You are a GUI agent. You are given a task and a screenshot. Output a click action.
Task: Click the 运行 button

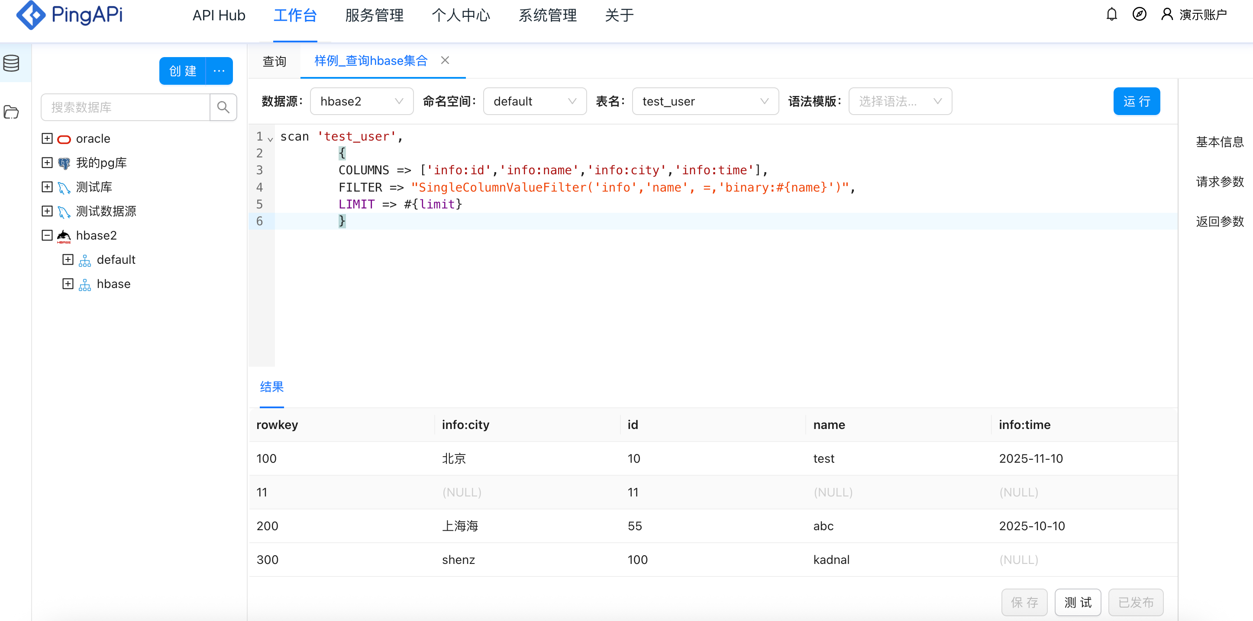(x=1136, y=102)
